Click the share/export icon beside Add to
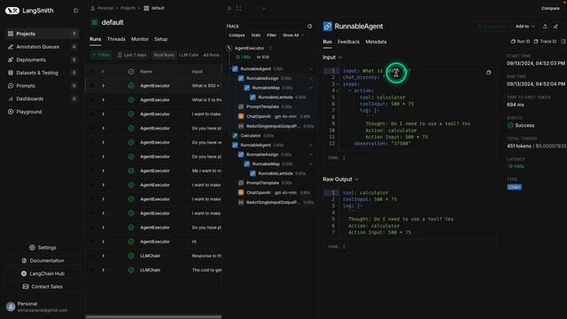 [x=545, y=26]
